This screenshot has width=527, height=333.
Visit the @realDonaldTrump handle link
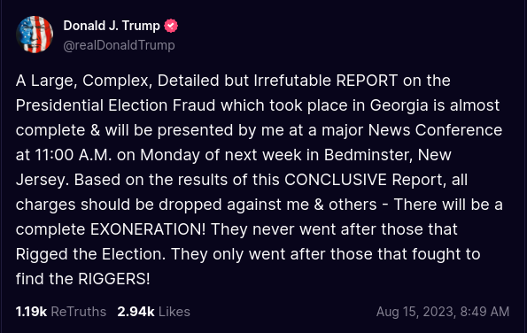(x=119, y=45)
